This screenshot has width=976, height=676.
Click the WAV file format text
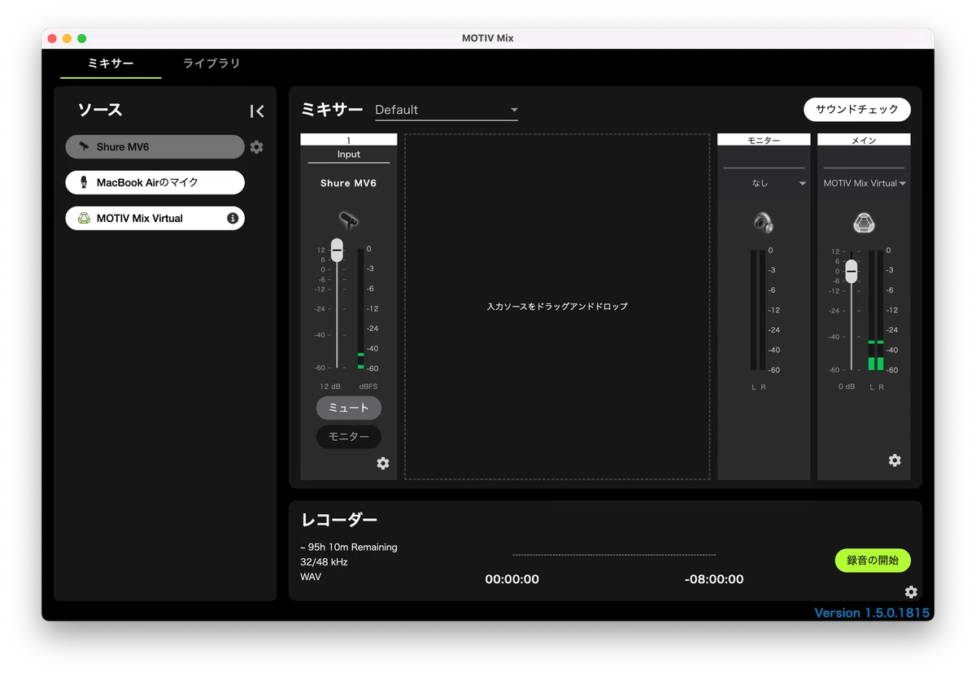click(x=311, y=577)
